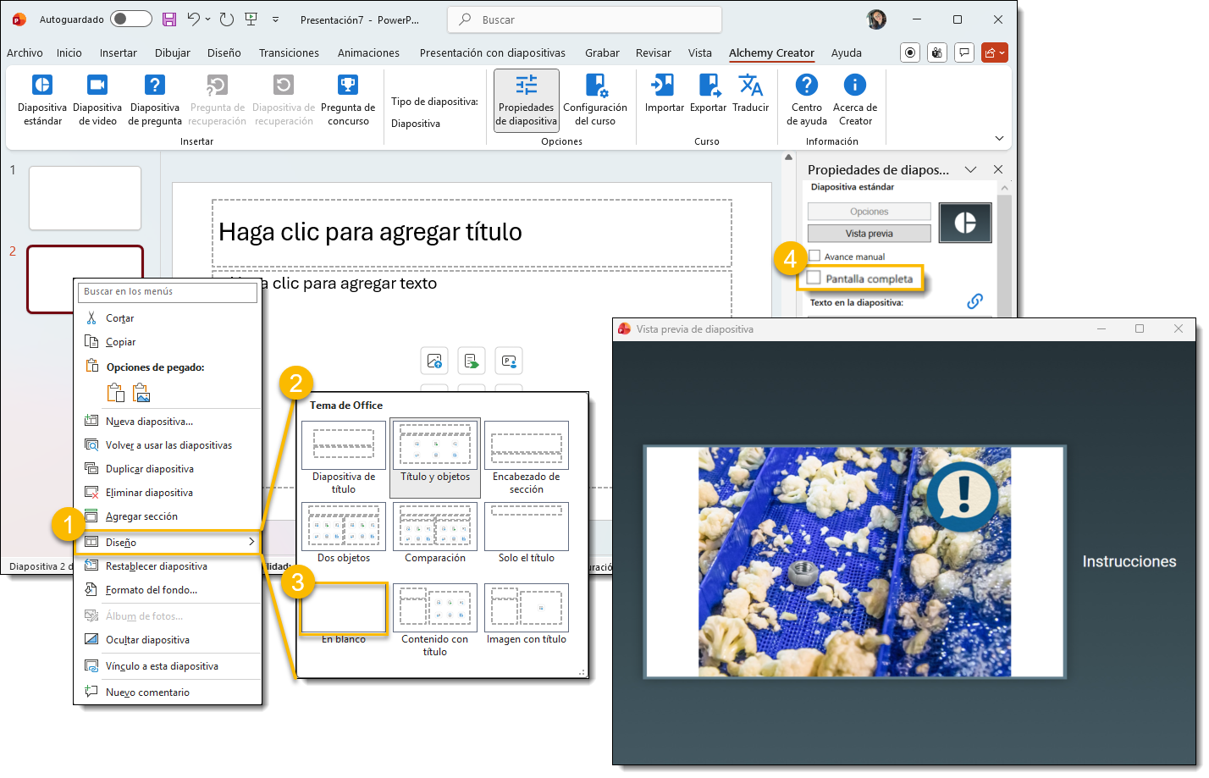The height and width of the screenshot is (778, 1209).
Task: Open the Centro de ayuda
Action: tap(806, 99)
